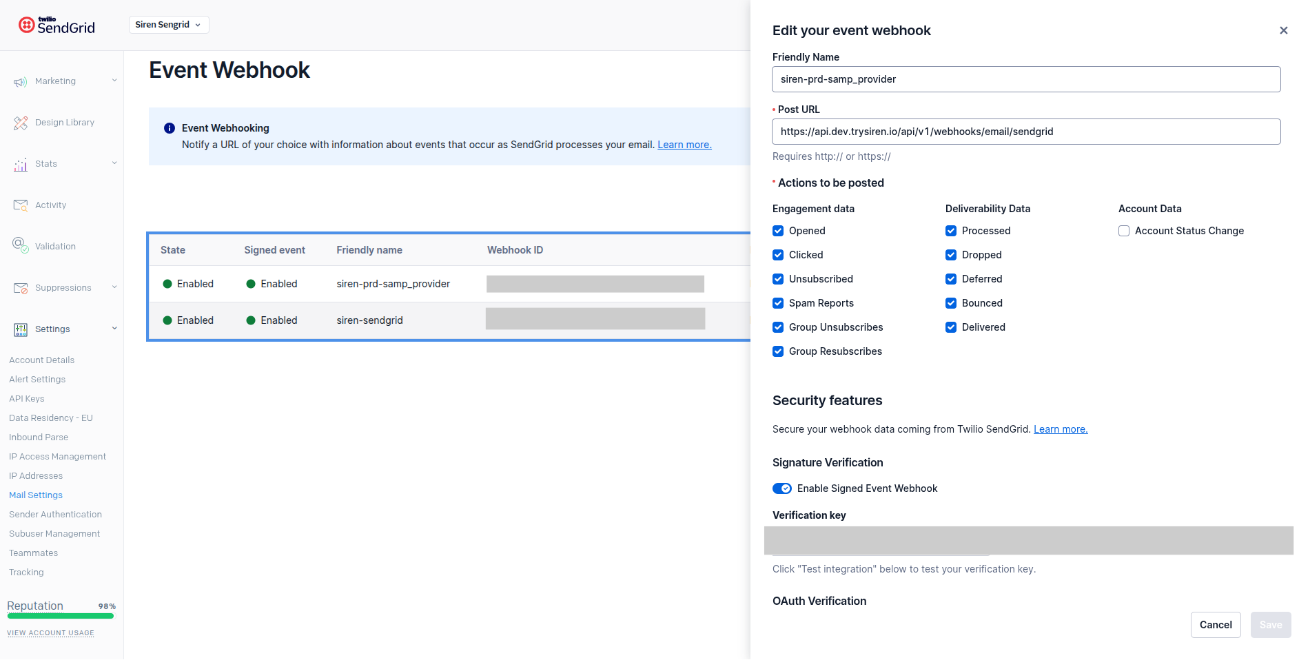Viewport: 1299px width, 660px height.
Task: Open Sender Authentication from the sidebar
Action: tap(55, 514)
